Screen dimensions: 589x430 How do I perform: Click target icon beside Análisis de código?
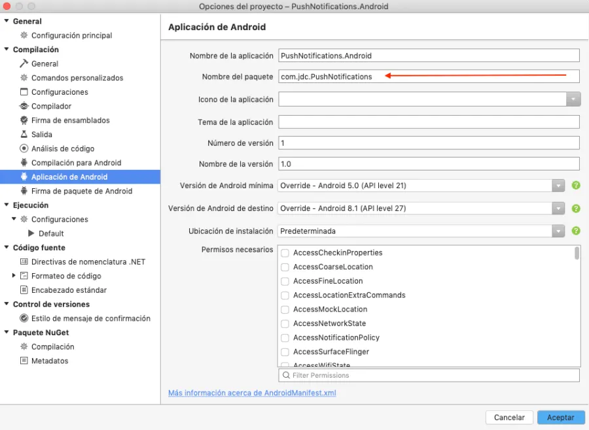coord(24,148)
